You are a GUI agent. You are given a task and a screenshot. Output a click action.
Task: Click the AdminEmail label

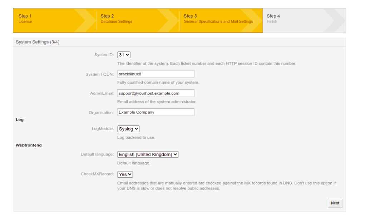click(102, 93)
